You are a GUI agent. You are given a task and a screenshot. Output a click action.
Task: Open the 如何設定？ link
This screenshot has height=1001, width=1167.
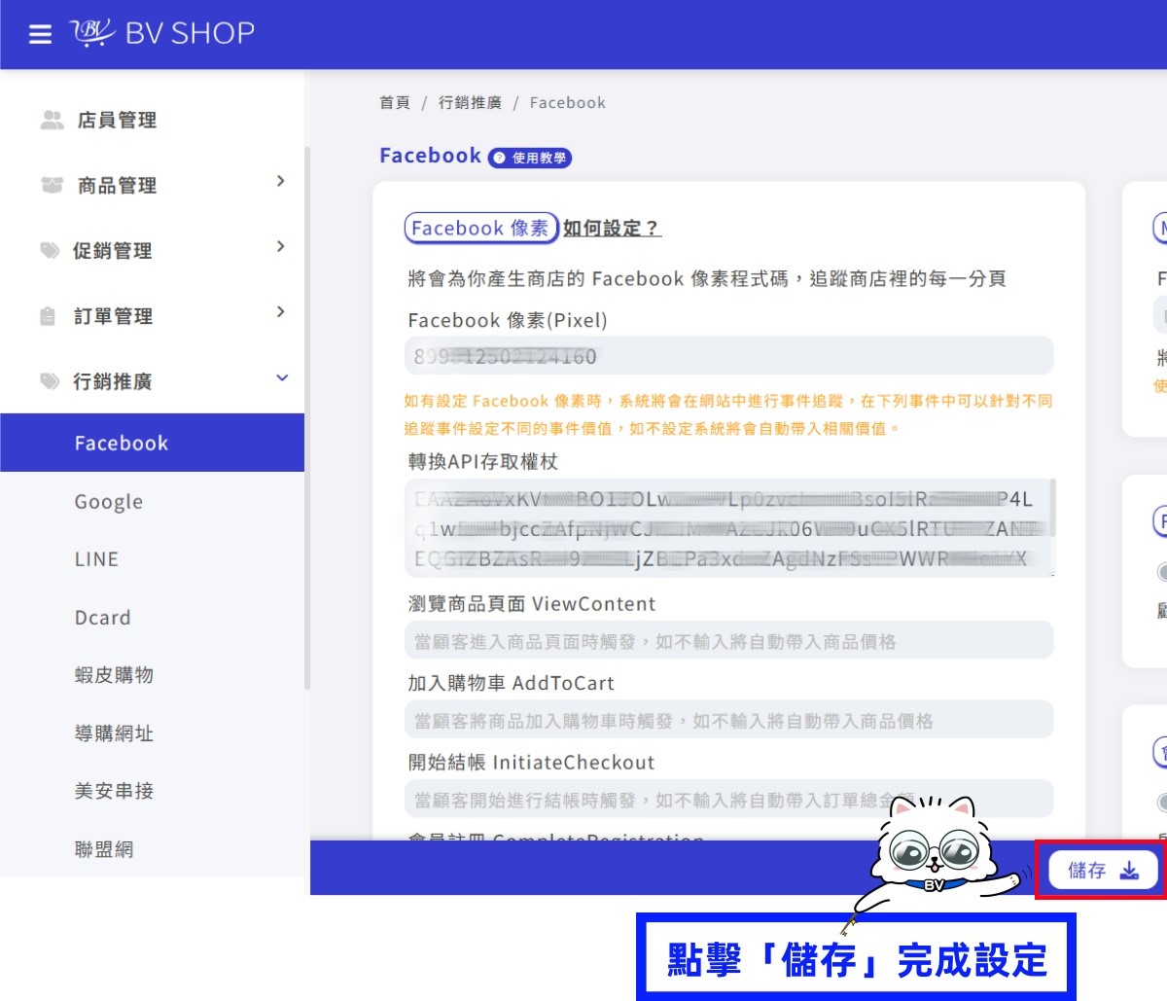612,229
